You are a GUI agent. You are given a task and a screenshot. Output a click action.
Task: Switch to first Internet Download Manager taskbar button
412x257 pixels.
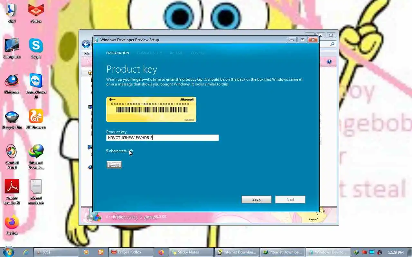tap(237, 252)
